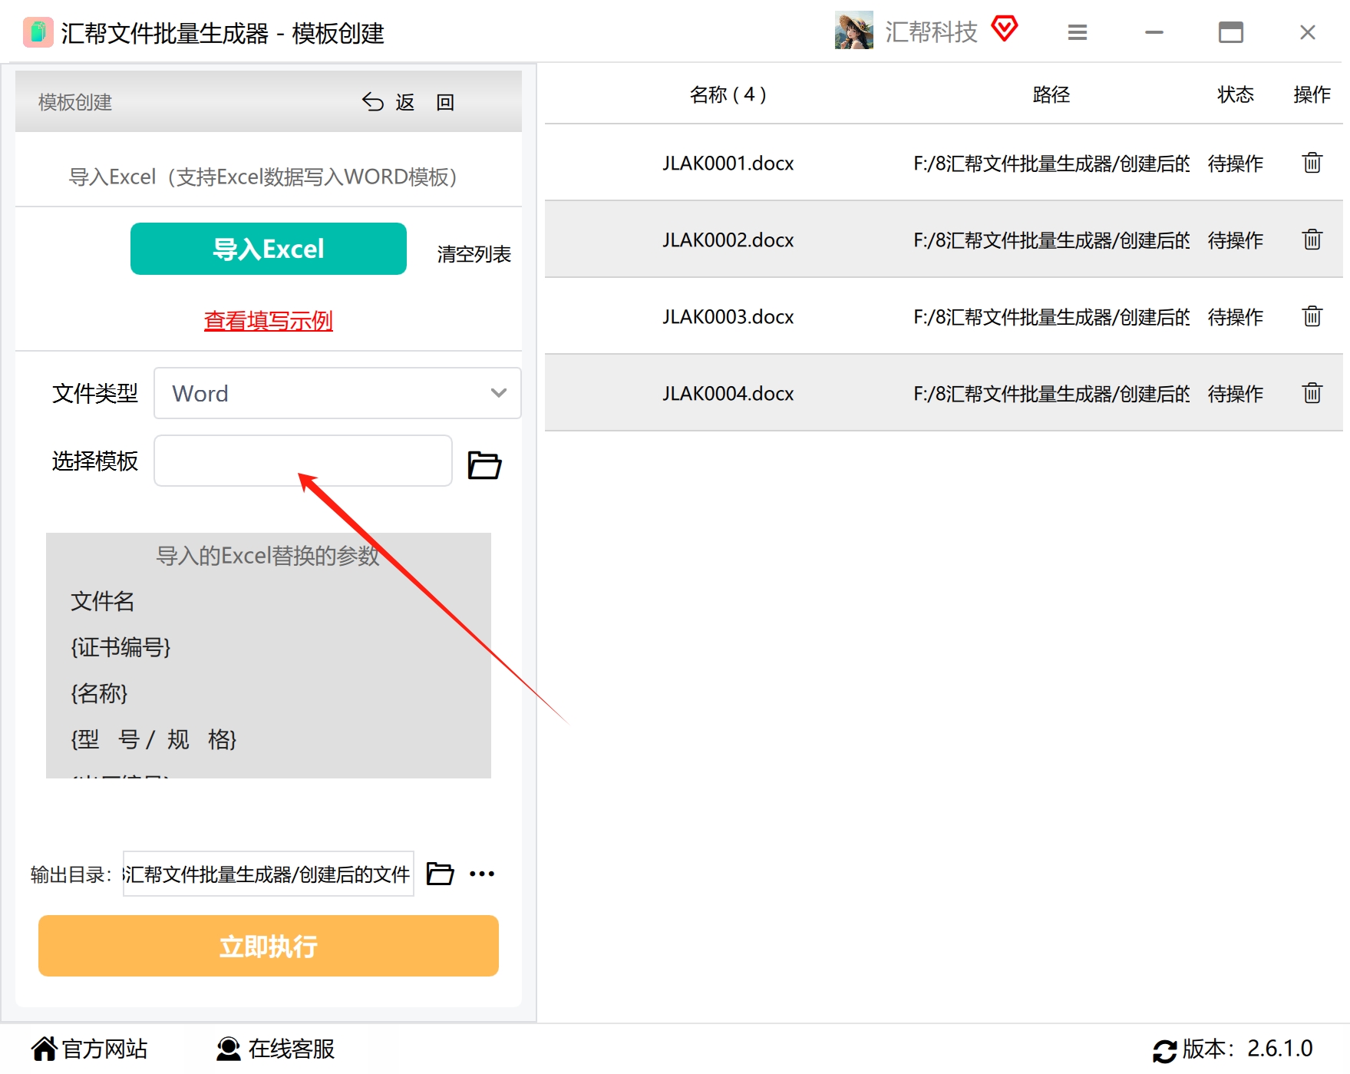This screenshot has width=1350, height=1074.
Task: Expand the file type Word dropdown
Action: coord(338,393)
